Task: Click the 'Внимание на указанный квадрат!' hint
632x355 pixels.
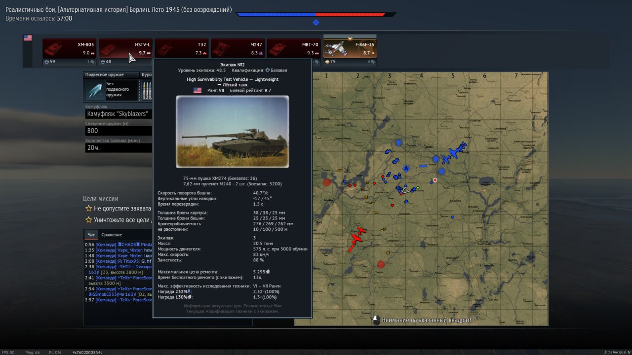Action: (427, 320)
